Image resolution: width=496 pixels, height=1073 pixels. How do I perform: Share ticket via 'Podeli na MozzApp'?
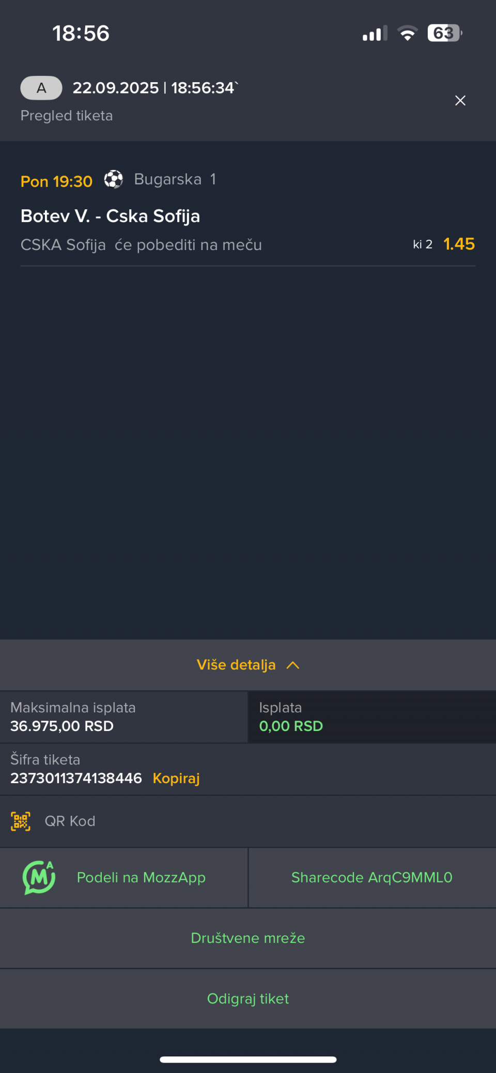coord(141,877)
